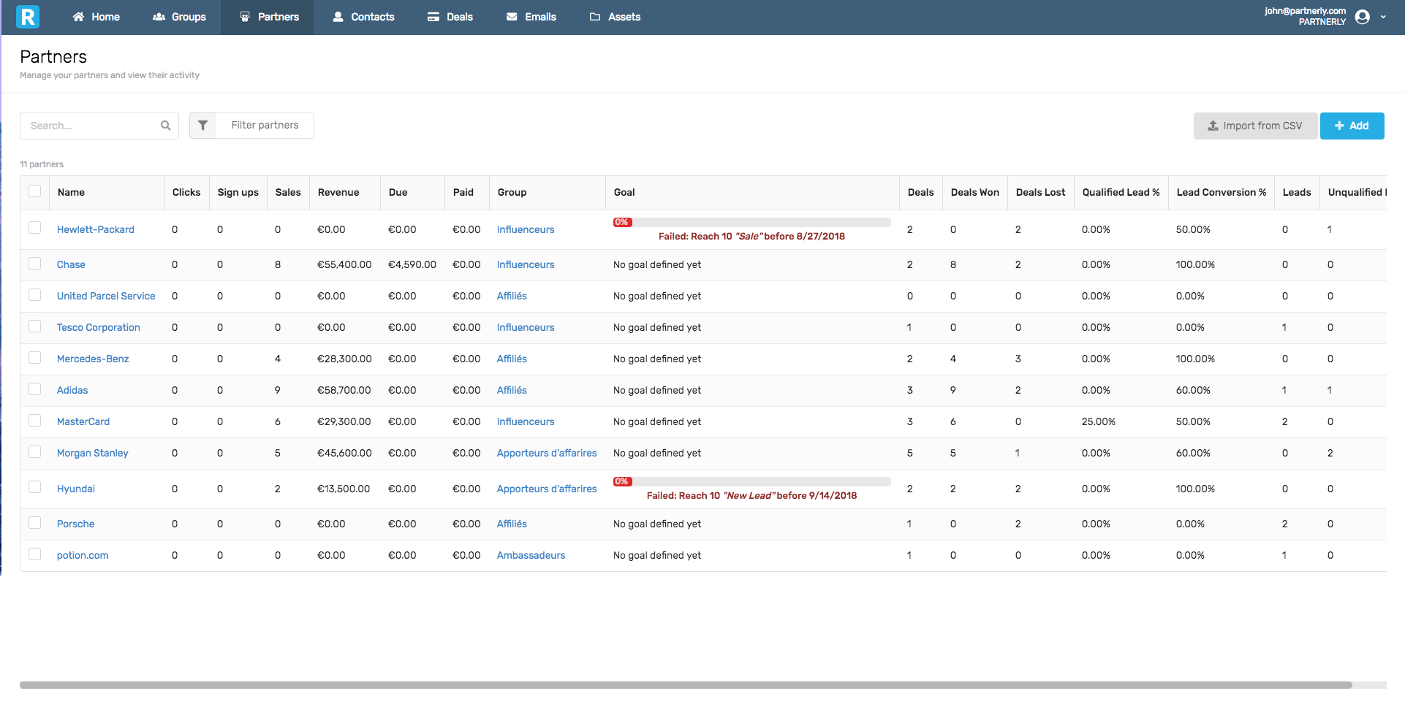Open Ambassadeurs group link
The image size is (1405, 707).
click(531, 555)
